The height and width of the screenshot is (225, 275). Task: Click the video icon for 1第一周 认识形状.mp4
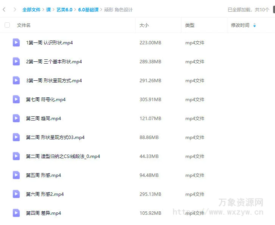pyautogui.click(x=16, y=42)
